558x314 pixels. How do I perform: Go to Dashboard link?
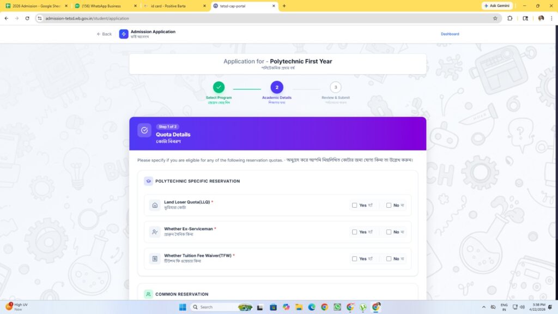[450, 34]
